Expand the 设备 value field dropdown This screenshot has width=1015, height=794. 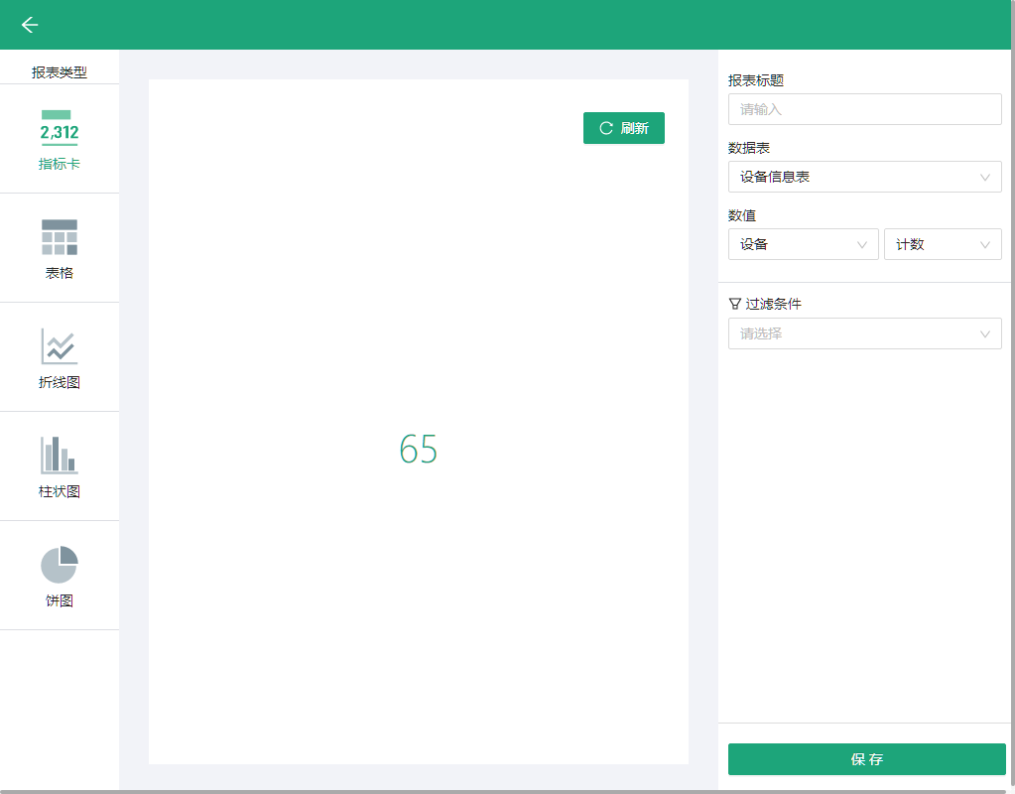pos(803,244)
